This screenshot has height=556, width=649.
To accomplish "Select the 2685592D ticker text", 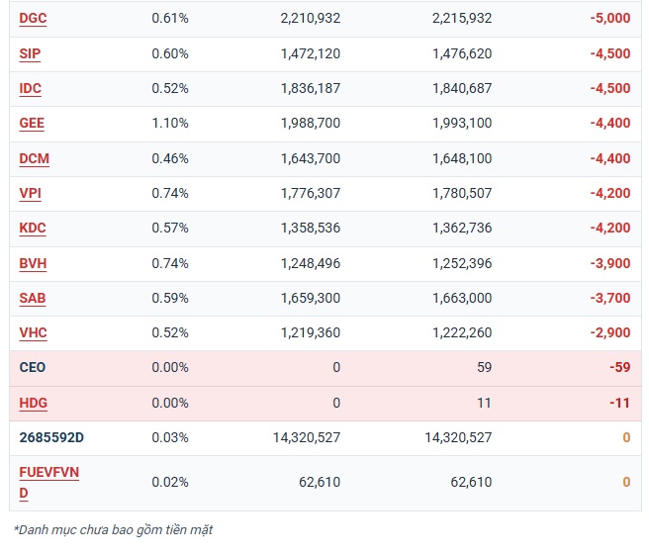I will (x=51, y=437).
